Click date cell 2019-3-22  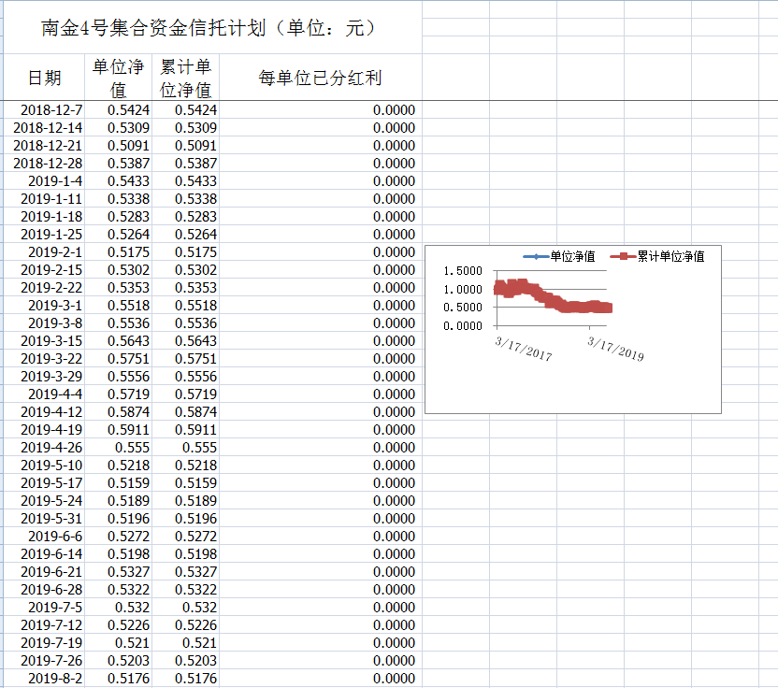point(44,359)
